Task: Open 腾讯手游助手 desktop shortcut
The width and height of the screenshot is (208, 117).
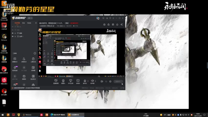Action: (x=4, y=70)
